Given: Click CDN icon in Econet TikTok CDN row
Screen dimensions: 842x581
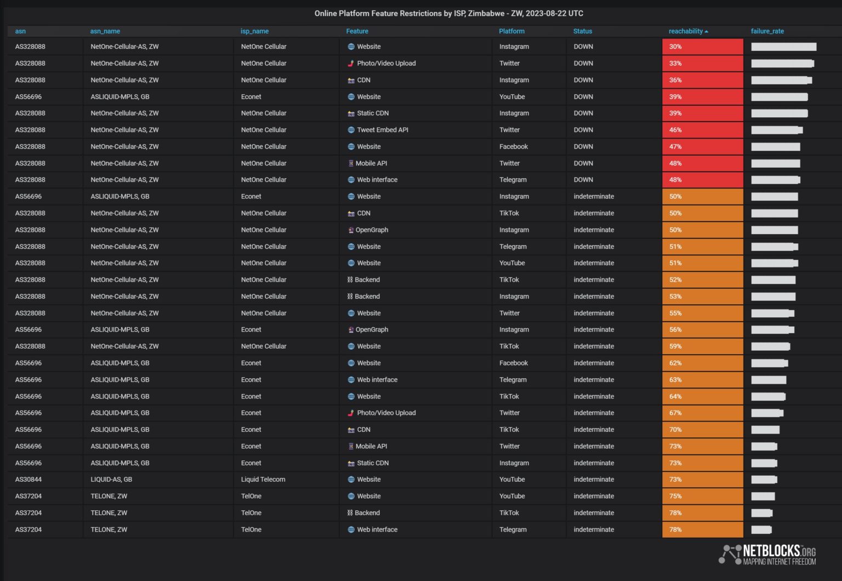Looking at the screenshot, I should tap(351, 430).
